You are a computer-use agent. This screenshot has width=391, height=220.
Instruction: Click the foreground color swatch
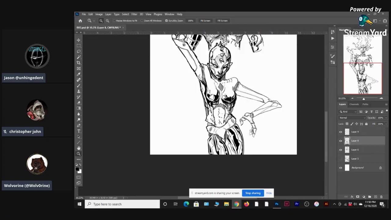tap(77, 169)
